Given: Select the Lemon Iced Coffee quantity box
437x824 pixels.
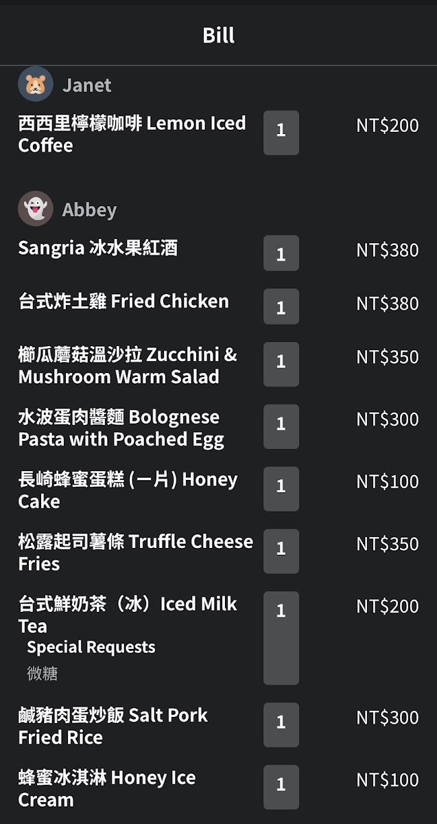Looking at the screenshot, I should [x=281, y=133].
